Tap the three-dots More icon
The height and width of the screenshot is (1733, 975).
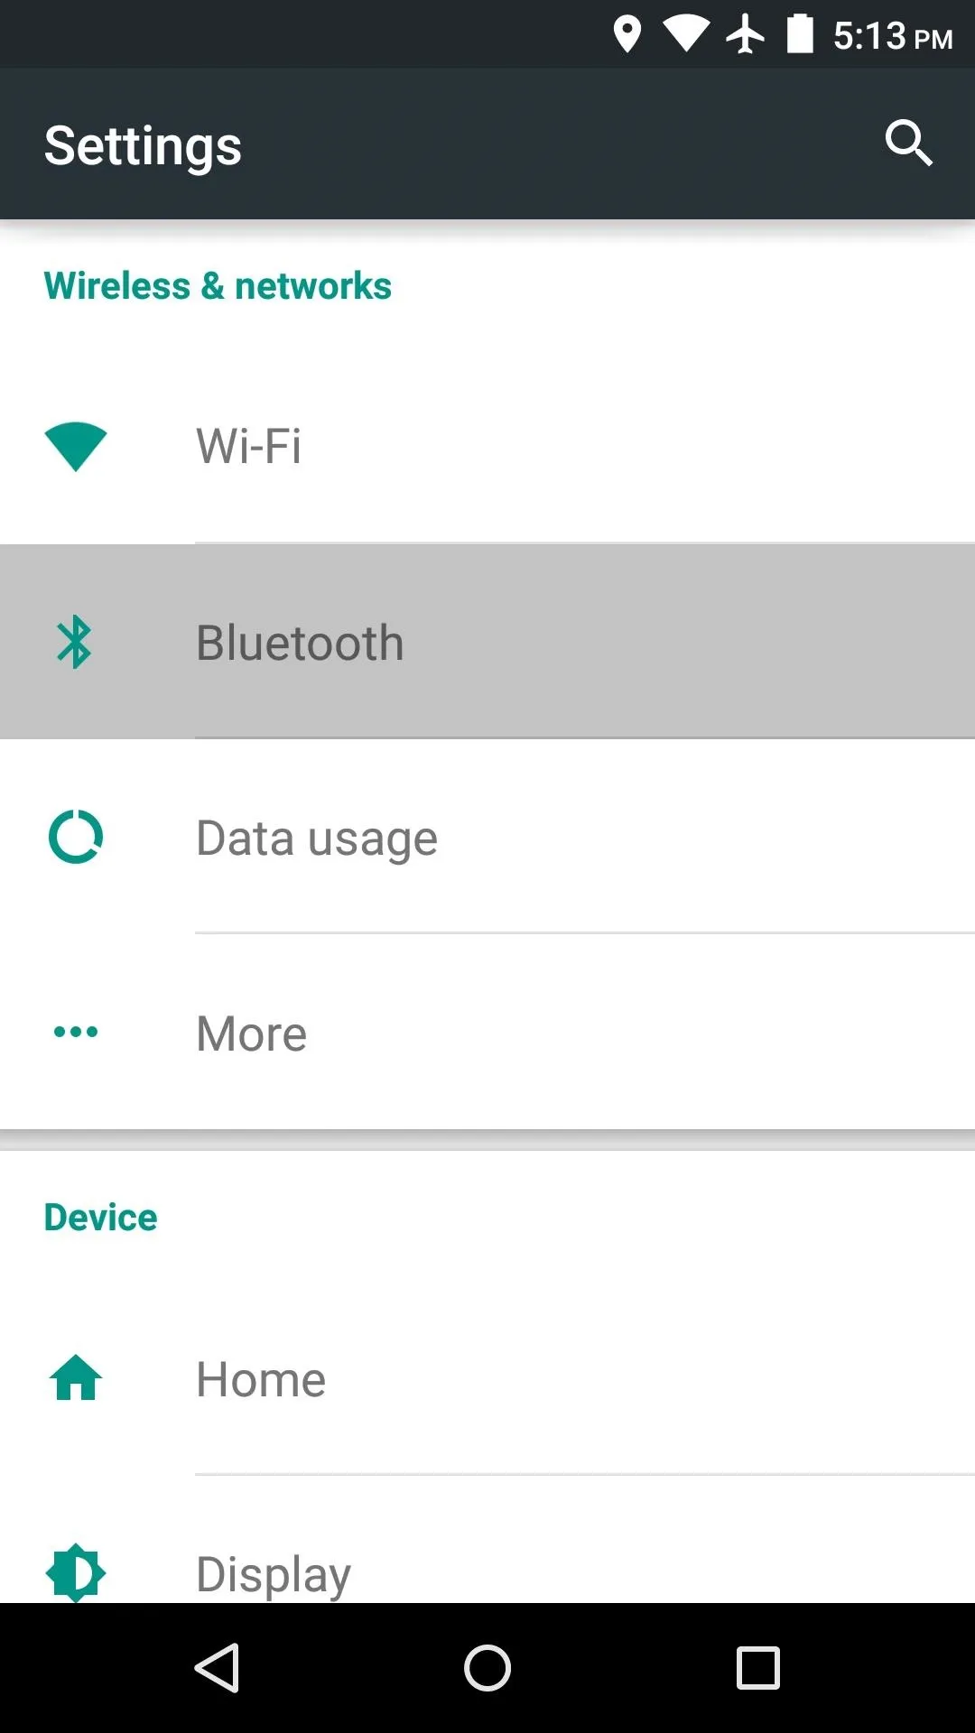tap(76, 1032)
